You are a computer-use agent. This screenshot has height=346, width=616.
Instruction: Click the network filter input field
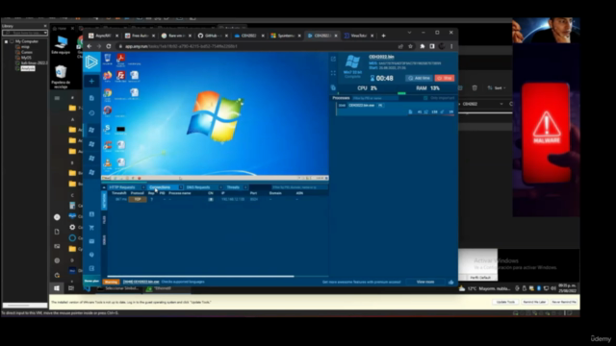click(299, 187)
